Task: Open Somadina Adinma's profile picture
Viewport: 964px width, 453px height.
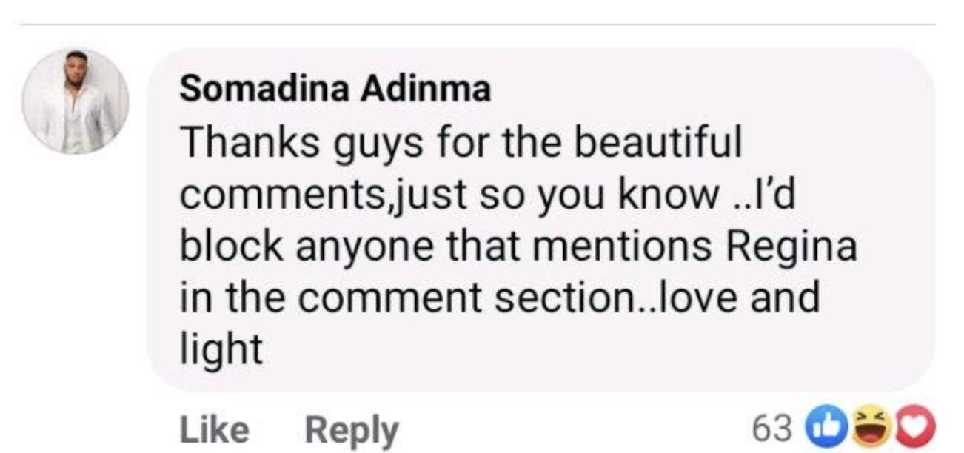Action: 75,101
